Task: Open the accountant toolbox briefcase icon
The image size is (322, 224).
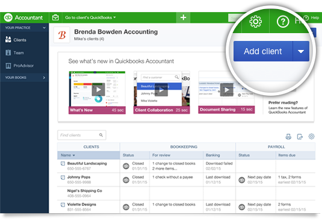Action: (x=55, y=17)
